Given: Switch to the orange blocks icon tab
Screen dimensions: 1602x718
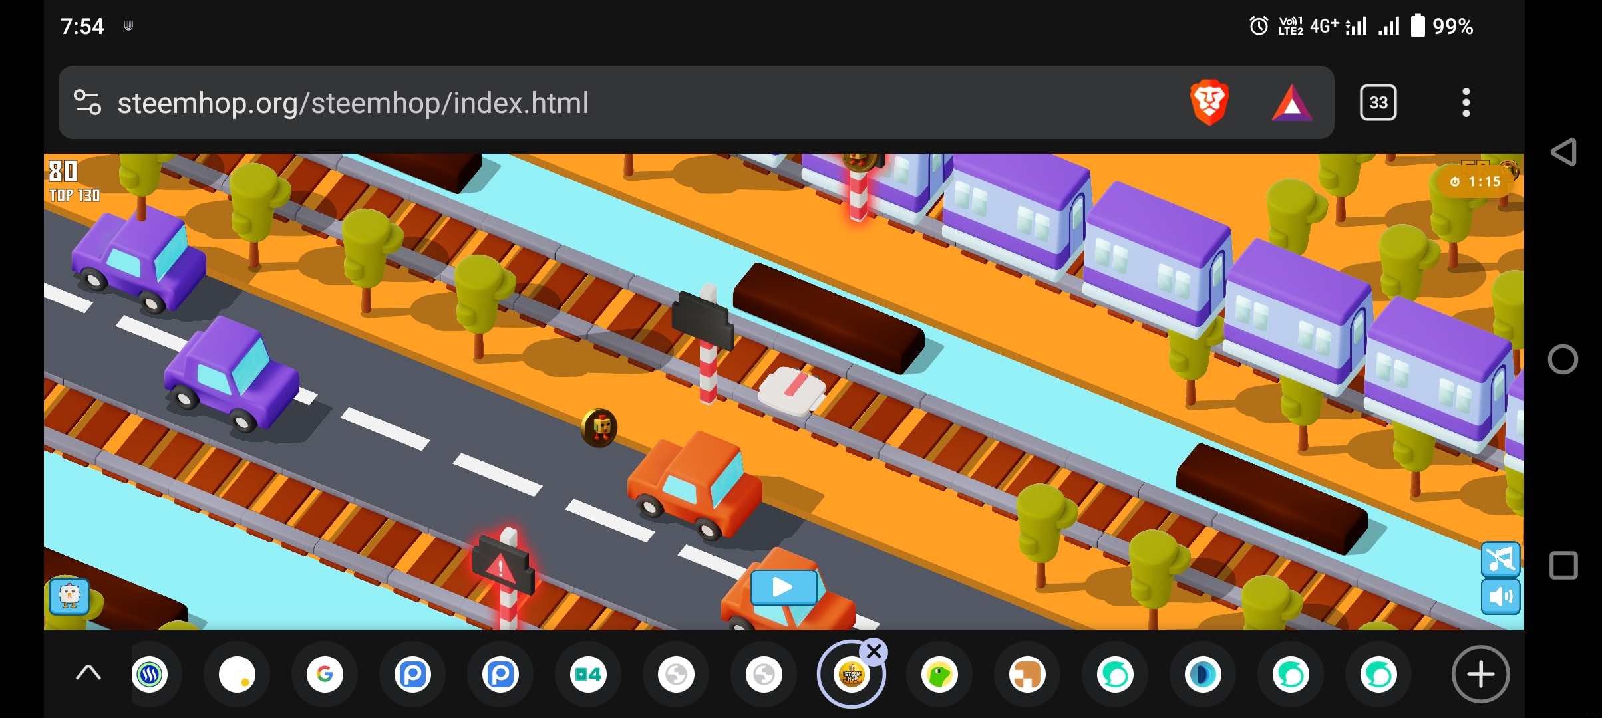Looking at the screenshot, I should [1027, 675].
